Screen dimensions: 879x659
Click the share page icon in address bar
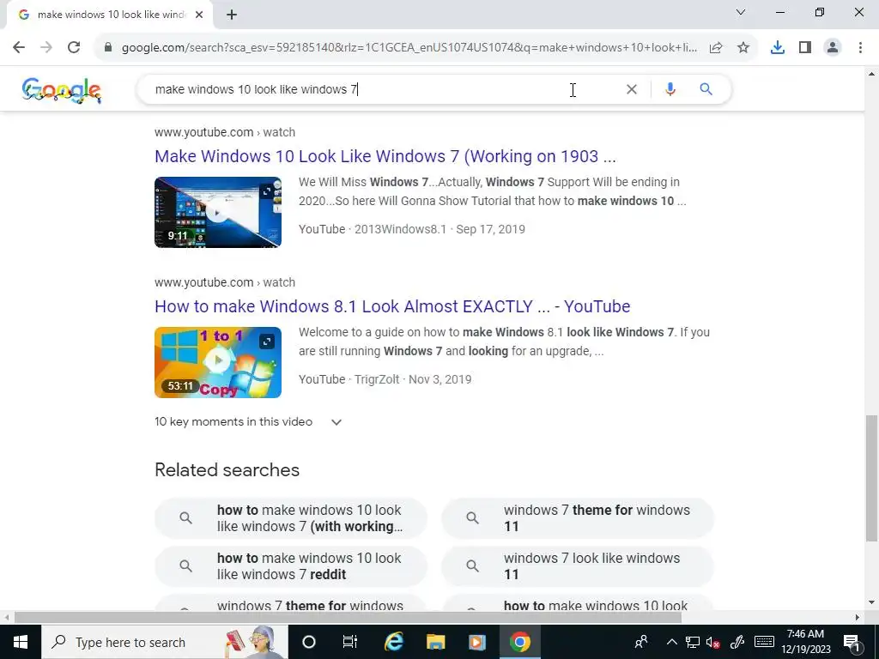[x=716, y=48]
